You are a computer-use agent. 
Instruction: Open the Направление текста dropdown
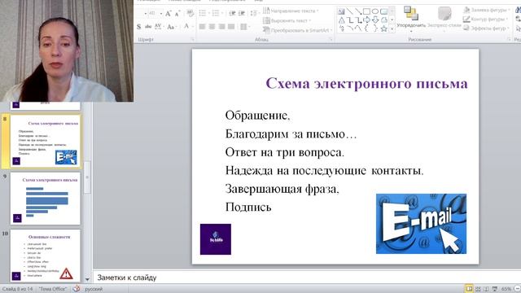(x=291, y=11)
